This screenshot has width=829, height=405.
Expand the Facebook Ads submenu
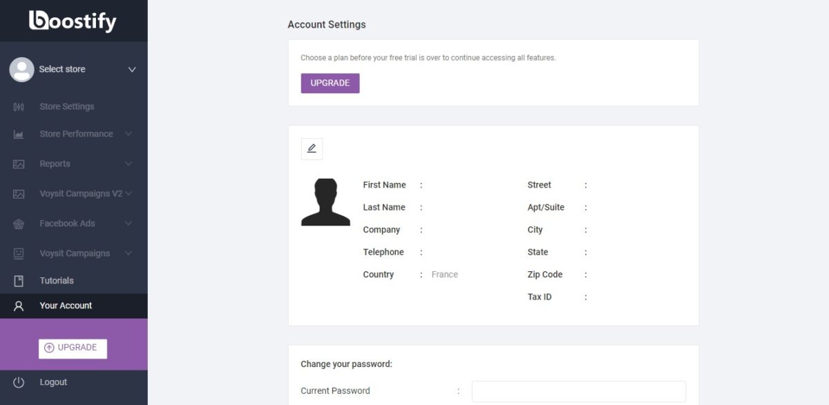tap(128, 223)
